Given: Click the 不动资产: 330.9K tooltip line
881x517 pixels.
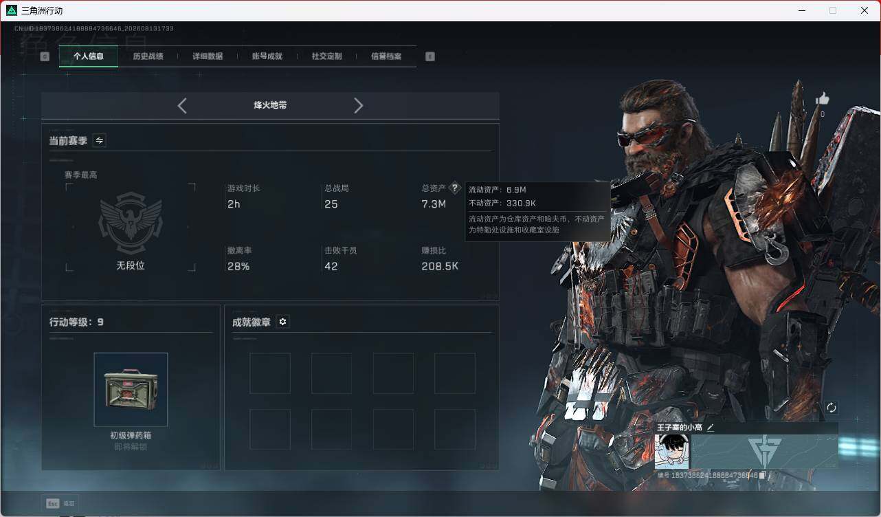Looking at the screenshot, I should point(502,203).
